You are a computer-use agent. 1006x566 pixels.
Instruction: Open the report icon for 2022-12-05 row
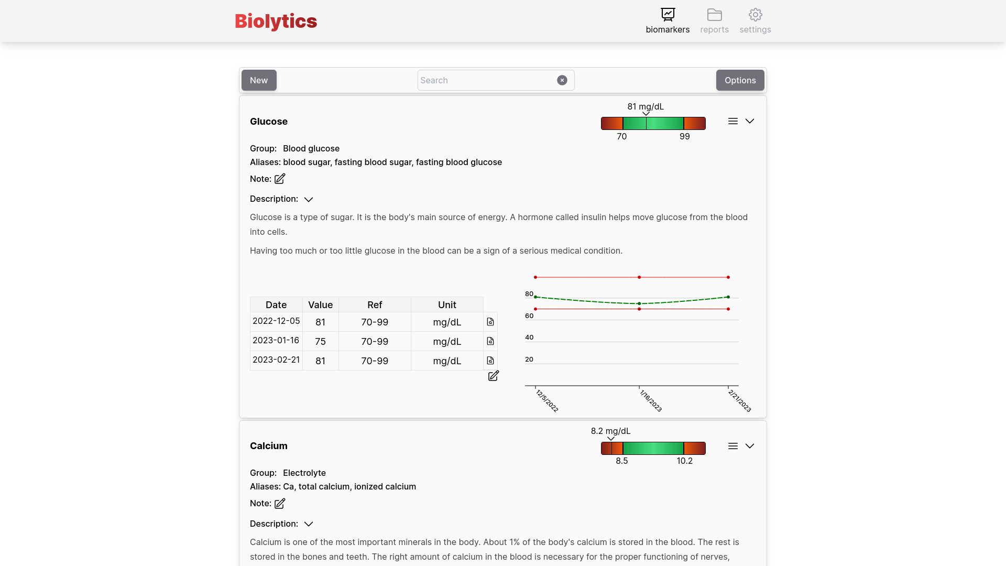pyautogui.click(x=490, y=322)
